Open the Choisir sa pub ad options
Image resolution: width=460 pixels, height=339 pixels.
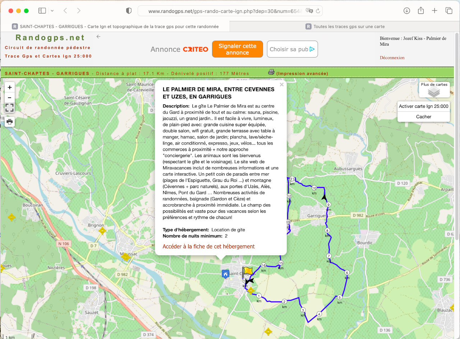point(292,49)
